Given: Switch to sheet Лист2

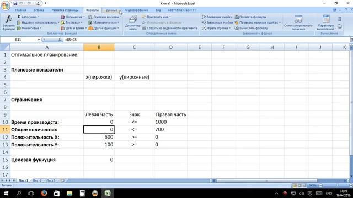Looking at the screenshot, I should click(x=37, y=180).
